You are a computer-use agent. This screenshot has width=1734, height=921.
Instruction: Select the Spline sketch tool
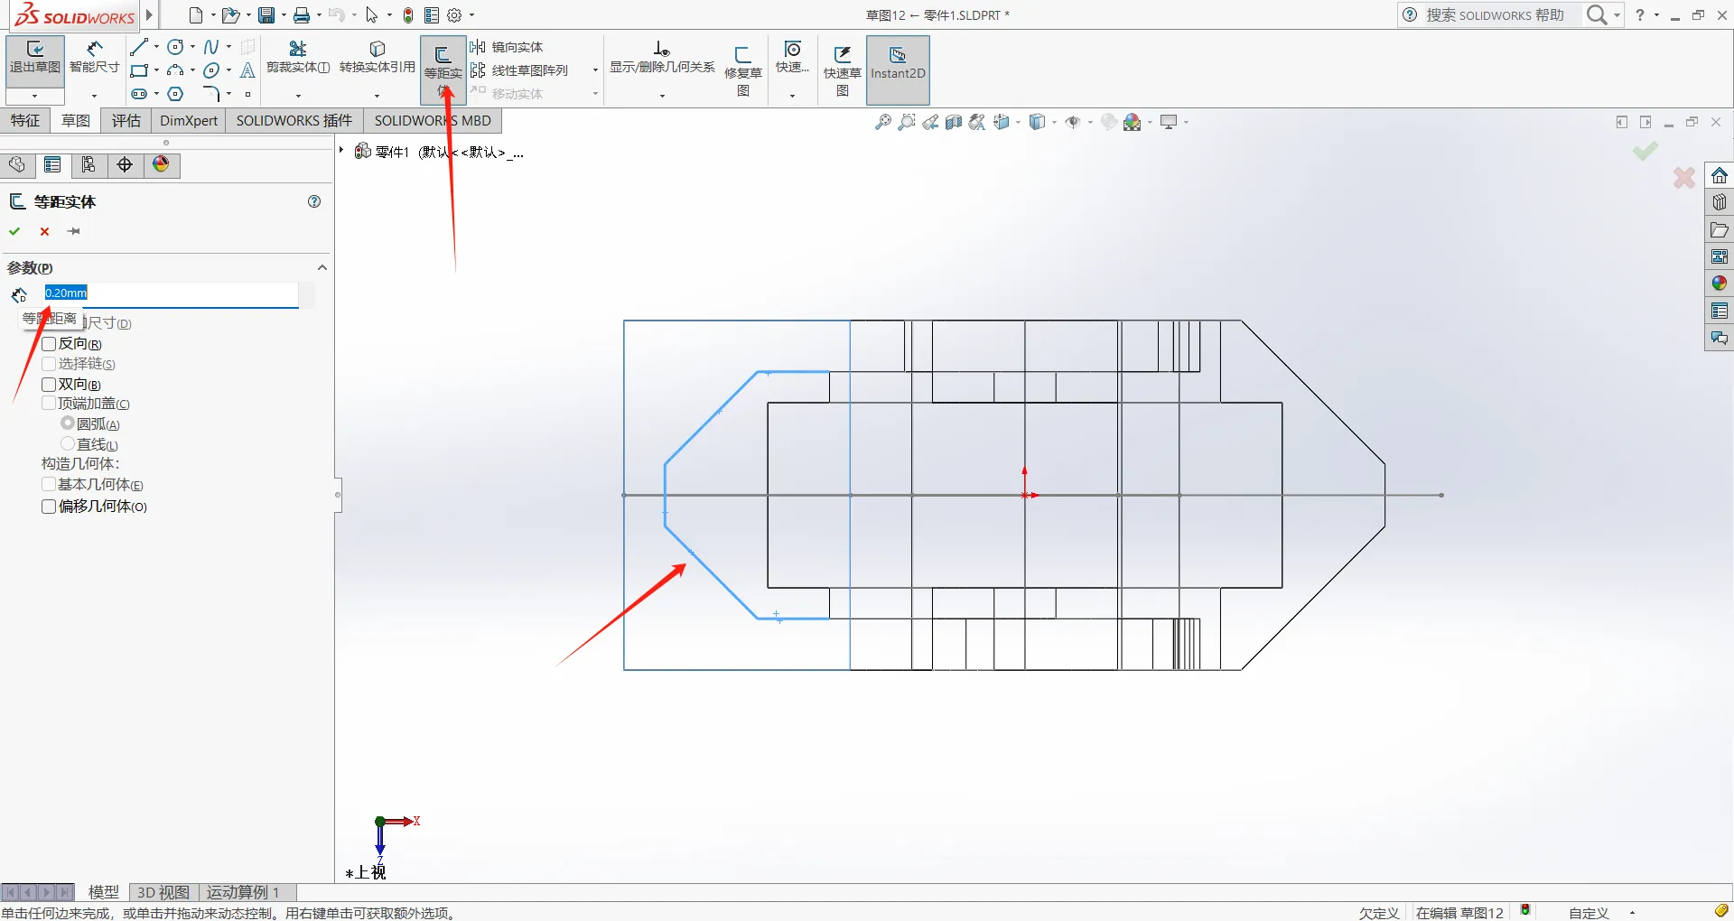(x=211, y=47)
